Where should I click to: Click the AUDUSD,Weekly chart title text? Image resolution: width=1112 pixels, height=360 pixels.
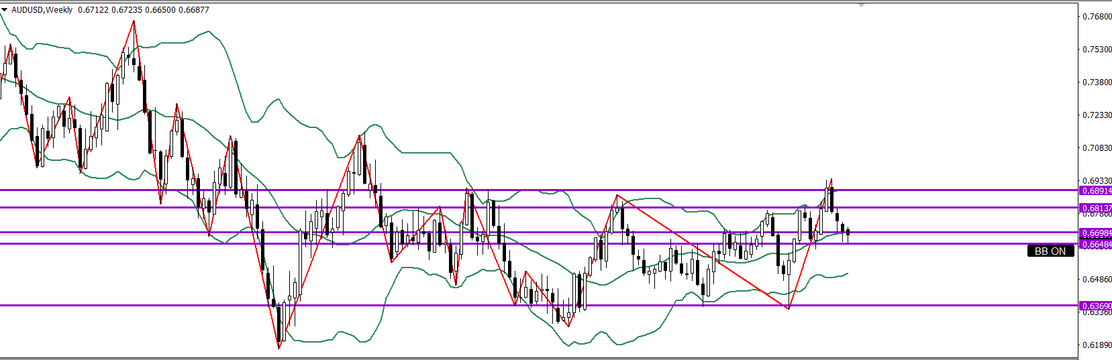(42, 10)
